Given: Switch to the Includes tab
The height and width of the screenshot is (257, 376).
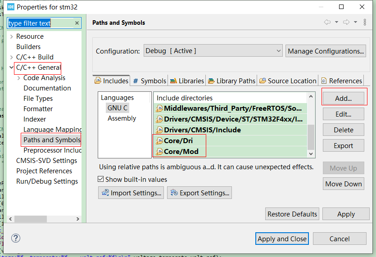Looking at the screenshot, I should click(111, 81).
